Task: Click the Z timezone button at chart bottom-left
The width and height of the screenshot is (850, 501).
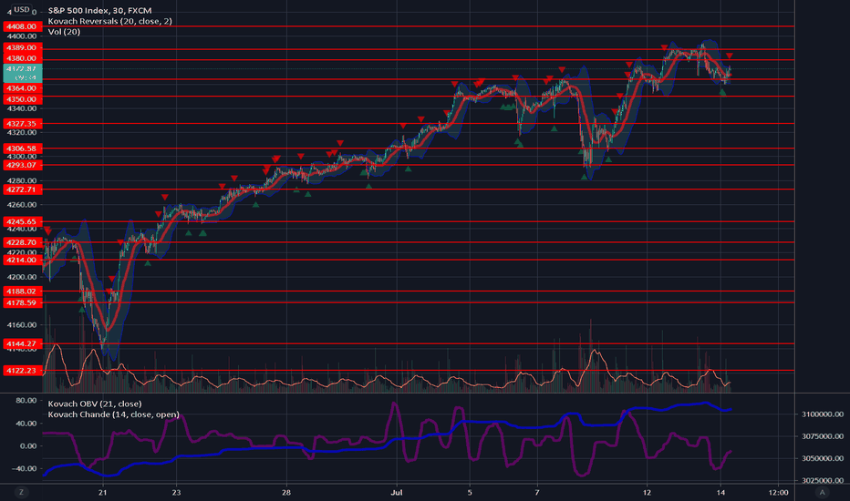Action: [x=22, y=492]
